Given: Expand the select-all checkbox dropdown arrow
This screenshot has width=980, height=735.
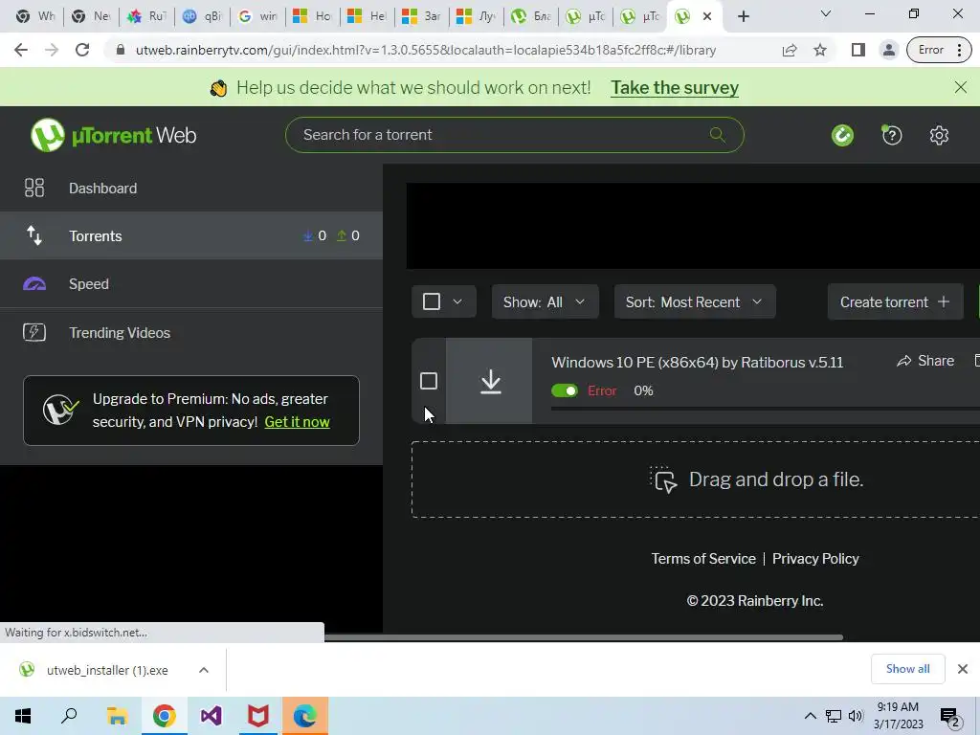Looking at the screenshot, I should pyautogui.click(x=457, y=301).
